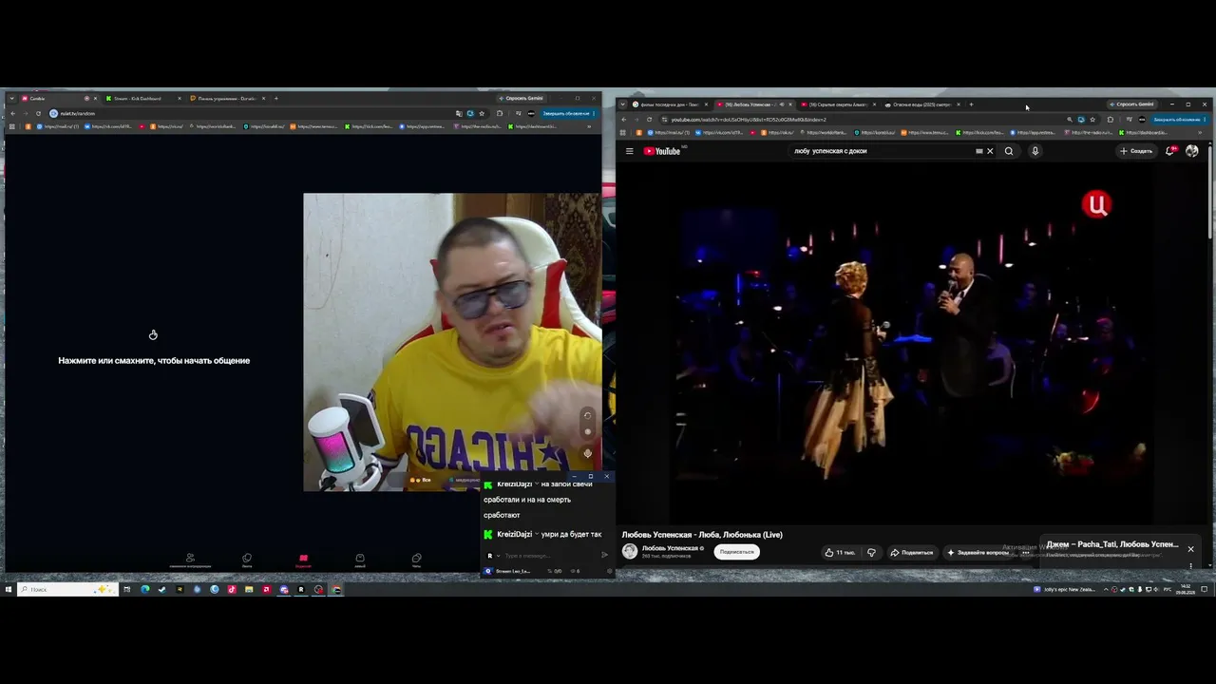Go back in the left browser window

click(12, 113)
